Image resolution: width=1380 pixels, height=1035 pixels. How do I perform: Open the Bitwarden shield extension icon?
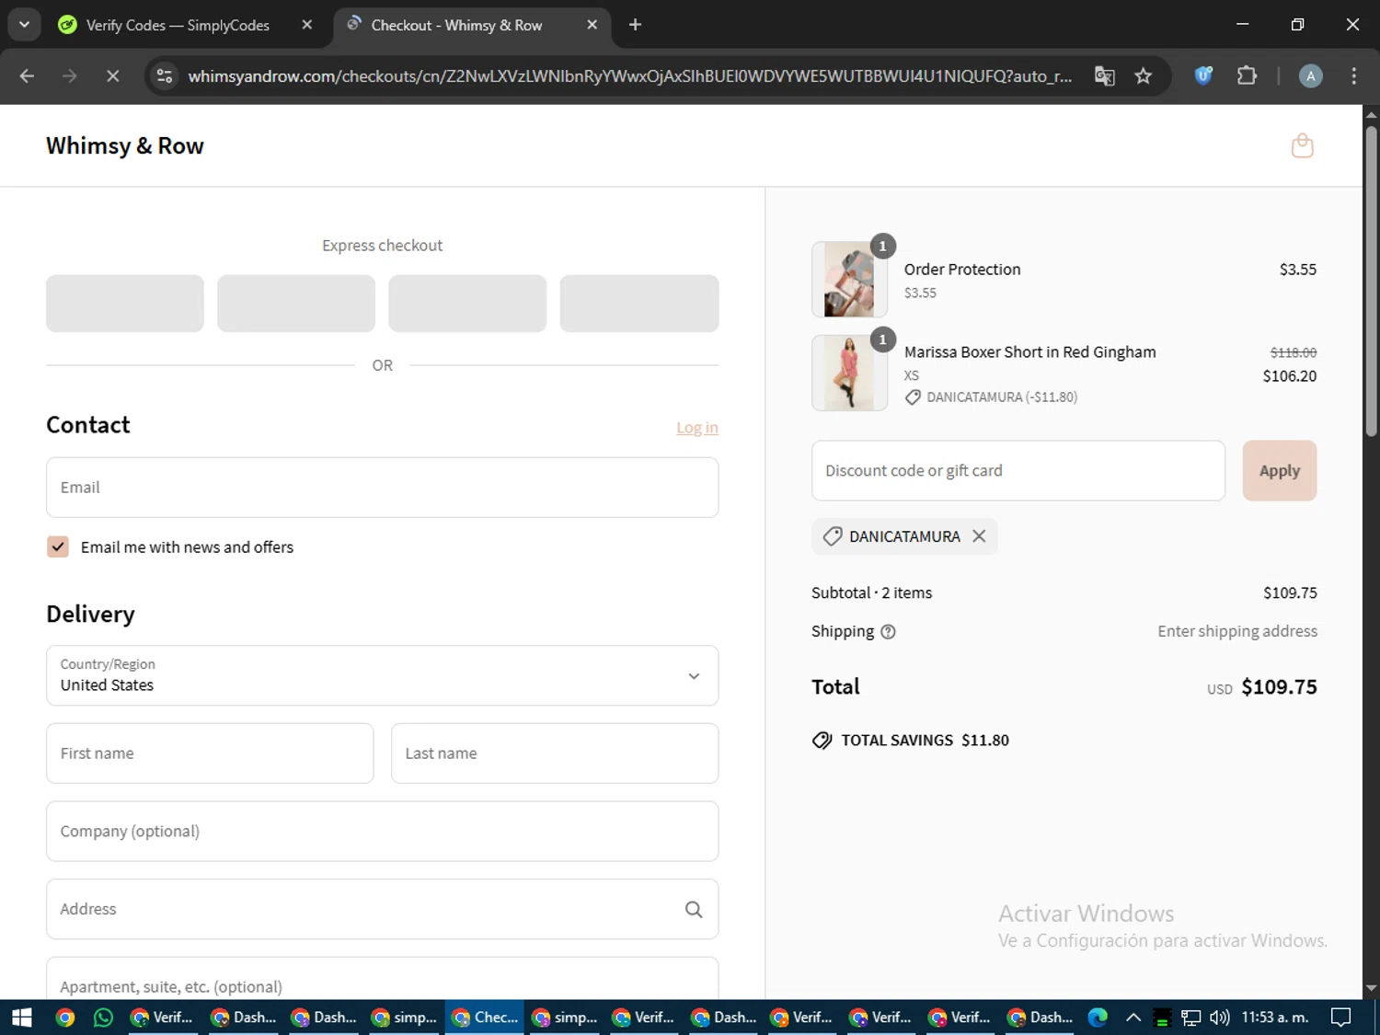pos(1203,75)
